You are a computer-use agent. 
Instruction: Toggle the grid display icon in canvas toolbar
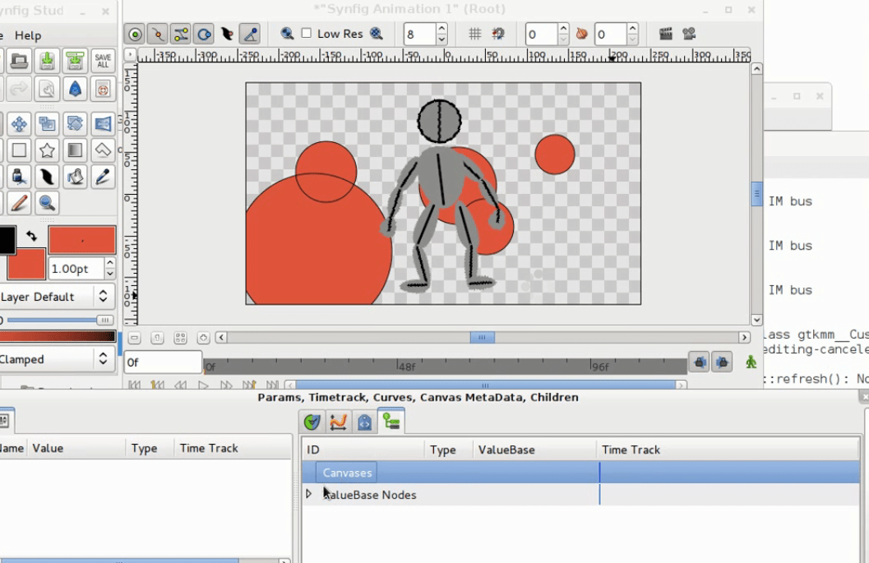pyautogui.click(x=475, y=34)
